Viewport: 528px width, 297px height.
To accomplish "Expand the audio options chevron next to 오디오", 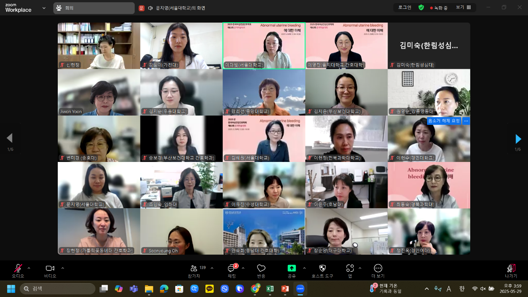I will pos(29,268).
